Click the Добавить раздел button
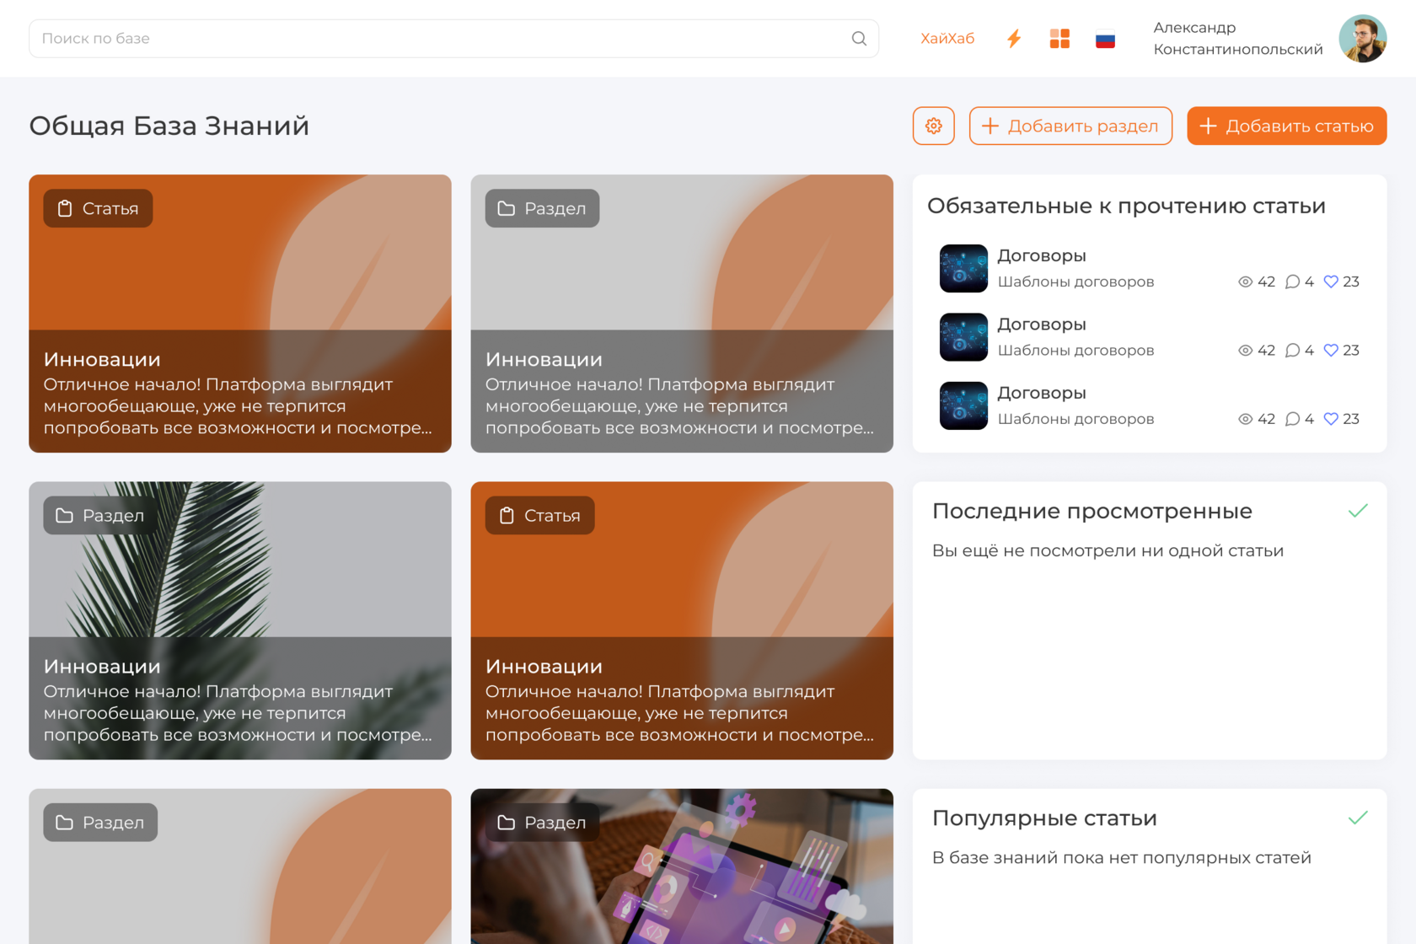Screen dimensions: 1416x944 coord(1070,126)
